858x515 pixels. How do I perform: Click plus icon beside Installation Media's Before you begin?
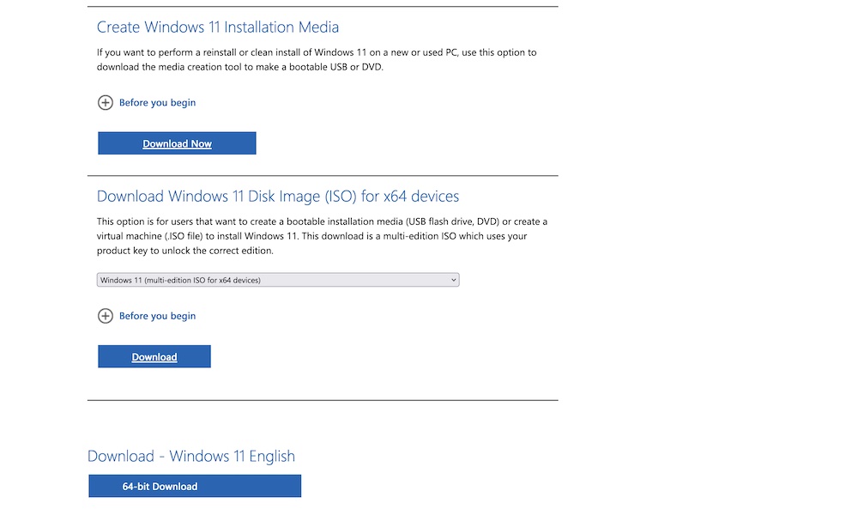105,102
